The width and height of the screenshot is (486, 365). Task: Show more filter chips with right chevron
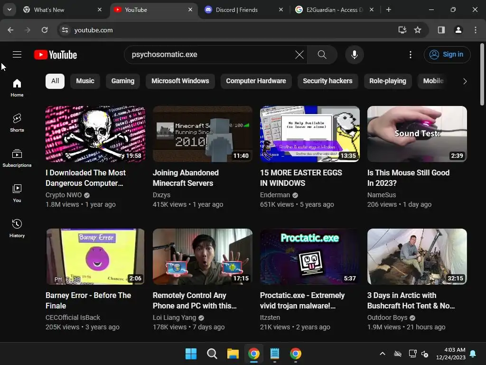(x=465, y=81)
